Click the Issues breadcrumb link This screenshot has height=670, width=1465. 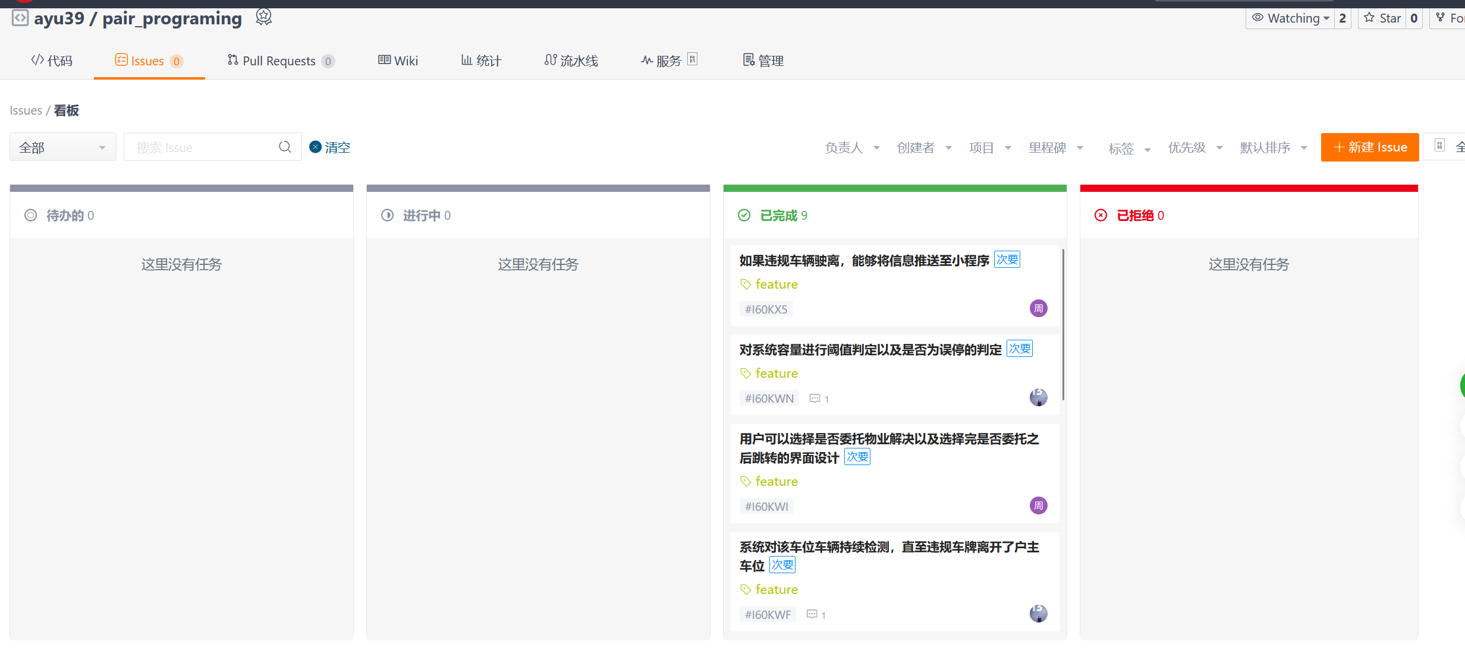26,110
